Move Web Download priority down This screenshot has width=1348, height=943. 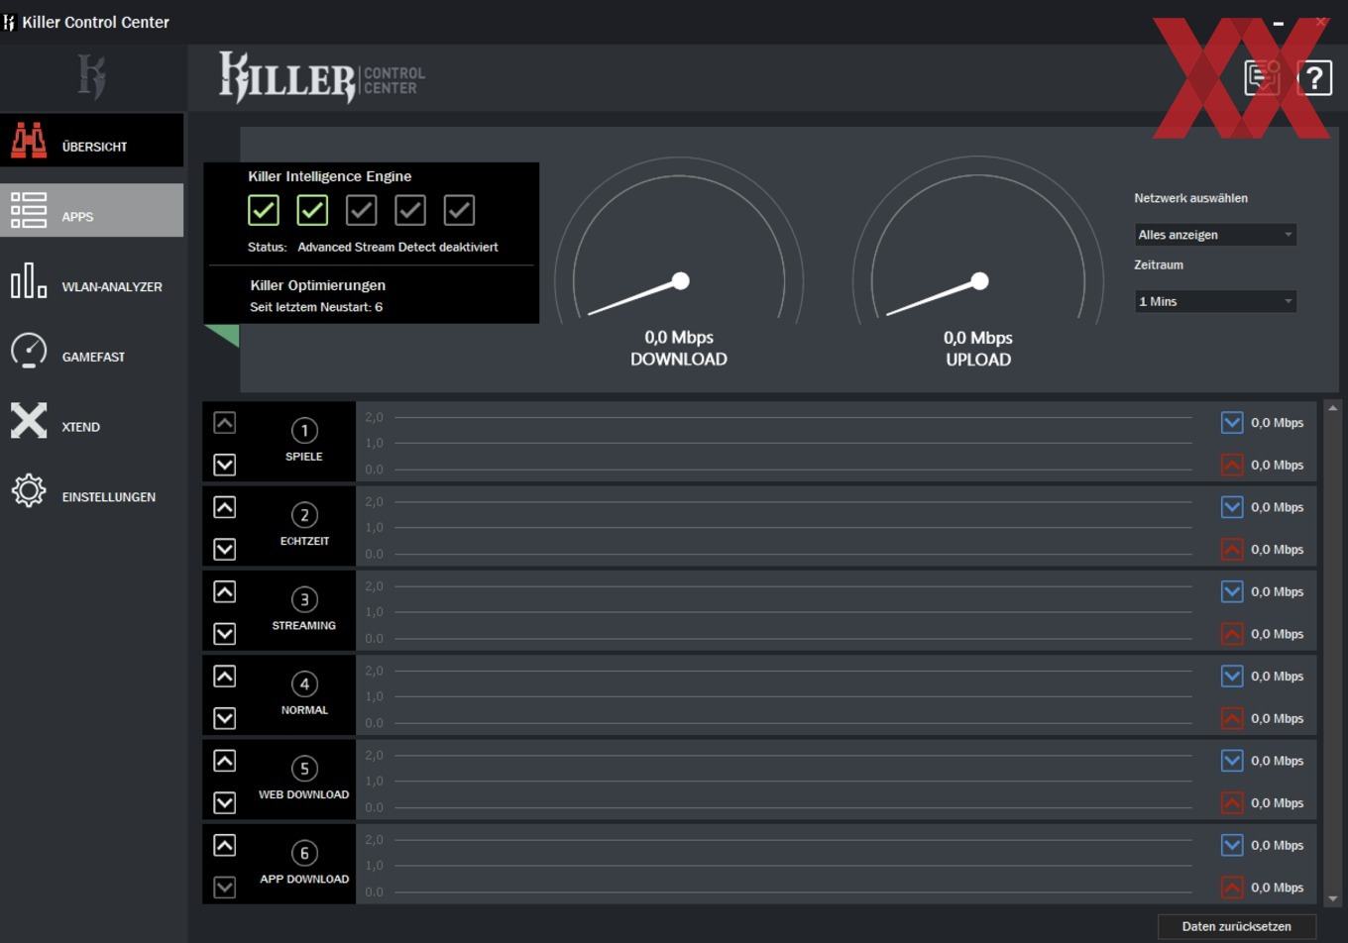[x=225, y=802]
